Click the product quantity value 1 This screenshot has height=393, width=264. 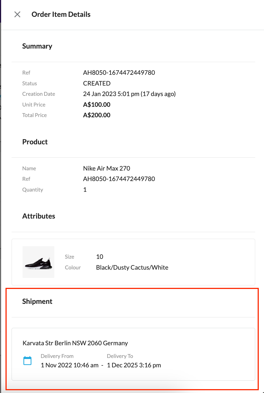coord(85,190)
